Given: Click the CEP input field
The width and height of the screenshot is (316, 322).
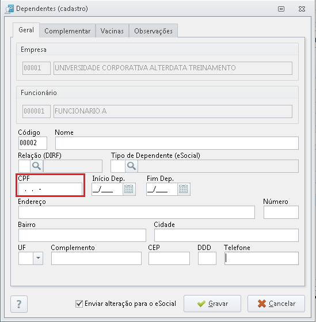Looking at the screenshot, I should [x=169, y=258].
